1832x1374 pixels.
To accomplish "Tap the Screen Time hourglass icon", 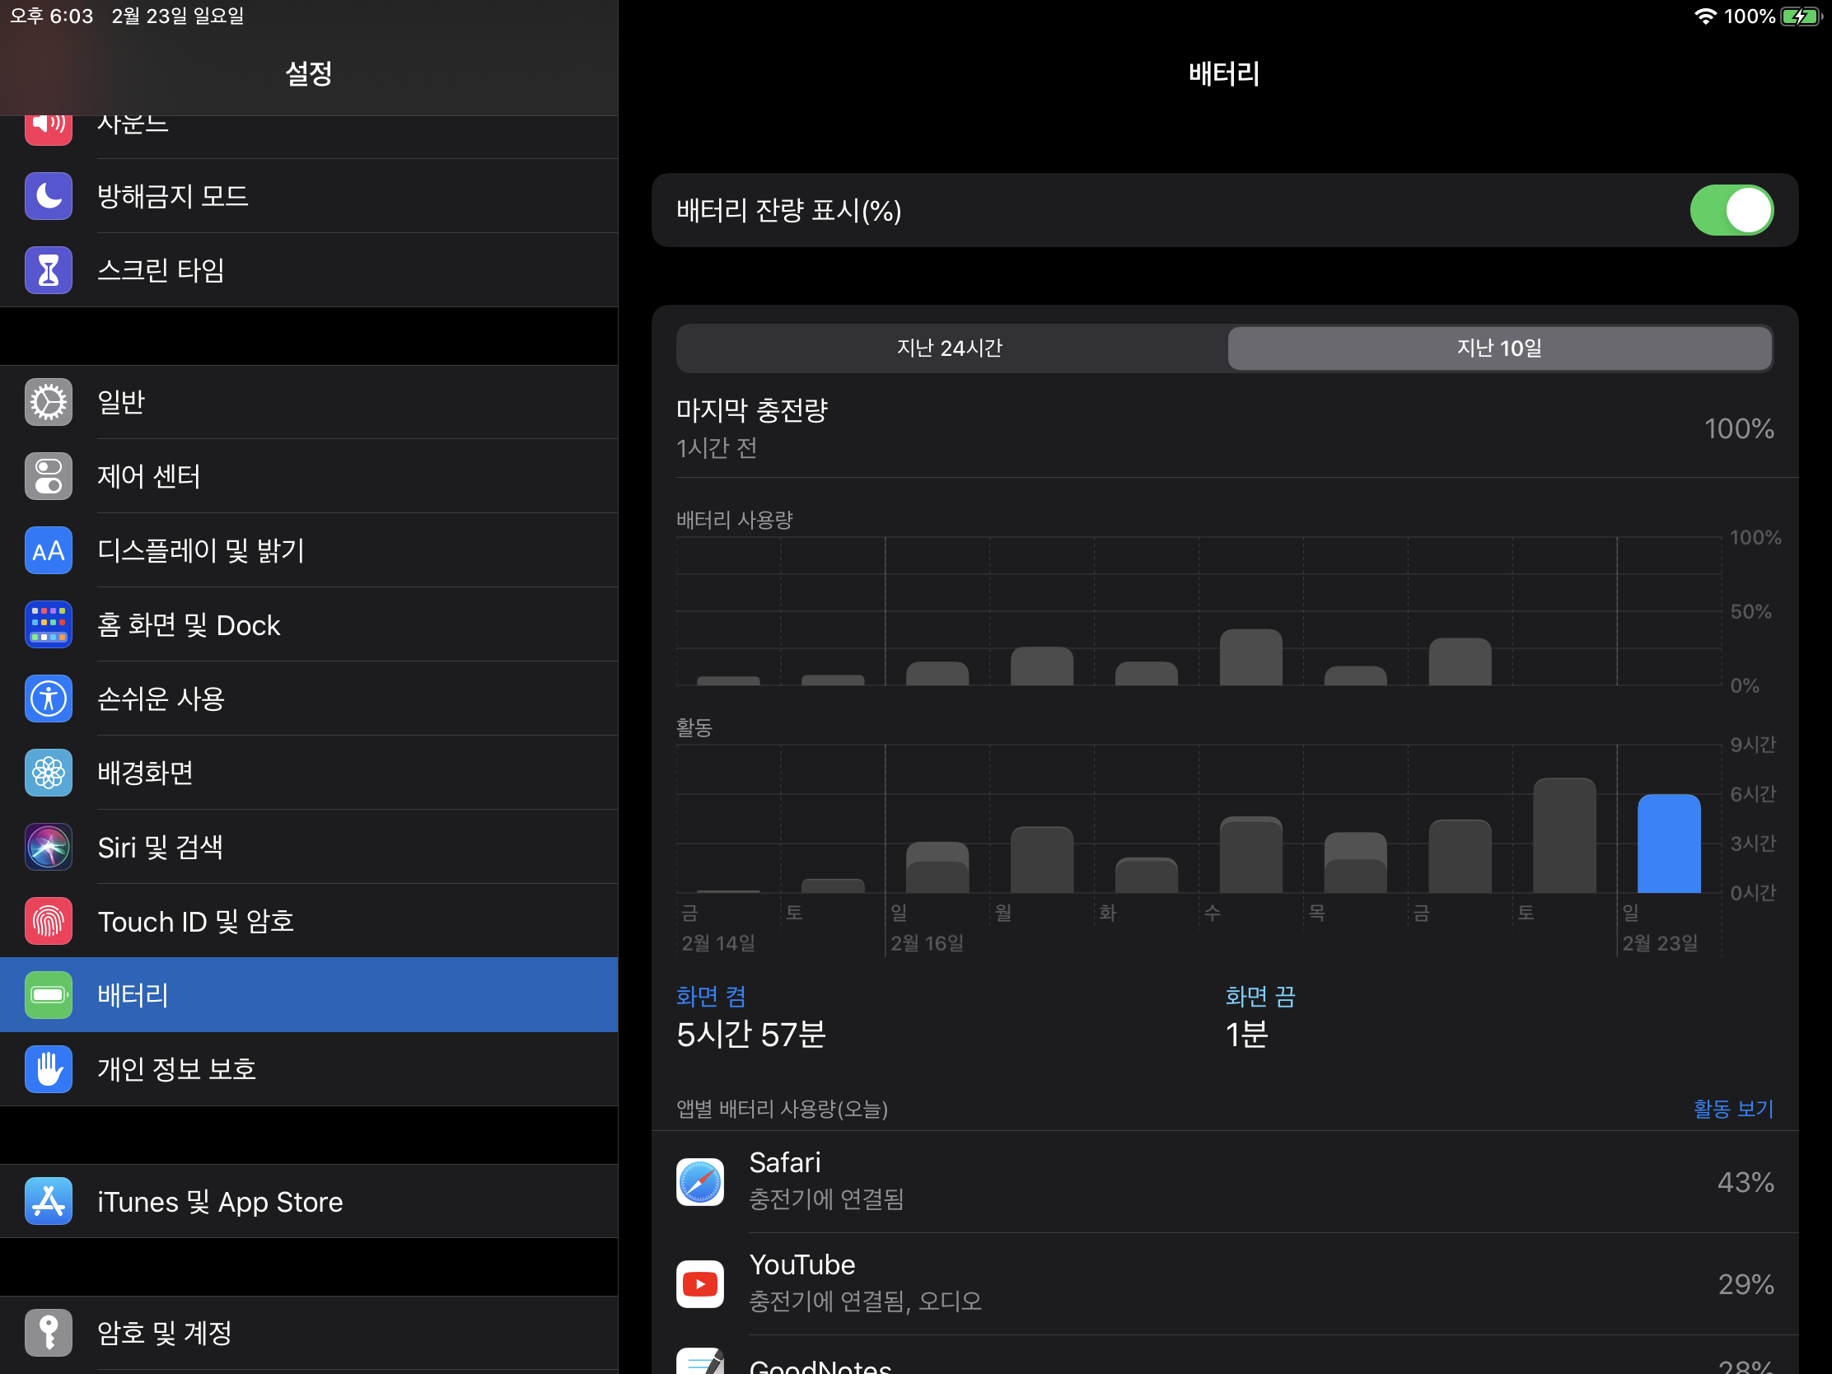I will 48,270.
